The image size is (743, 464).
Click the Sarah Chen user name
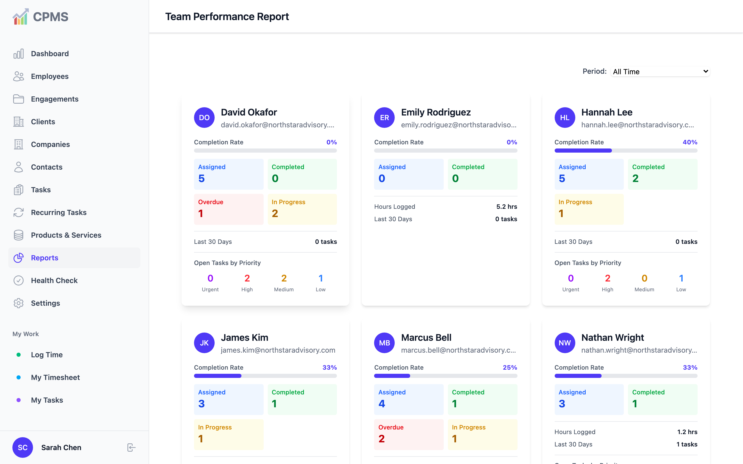click(61, 448)
